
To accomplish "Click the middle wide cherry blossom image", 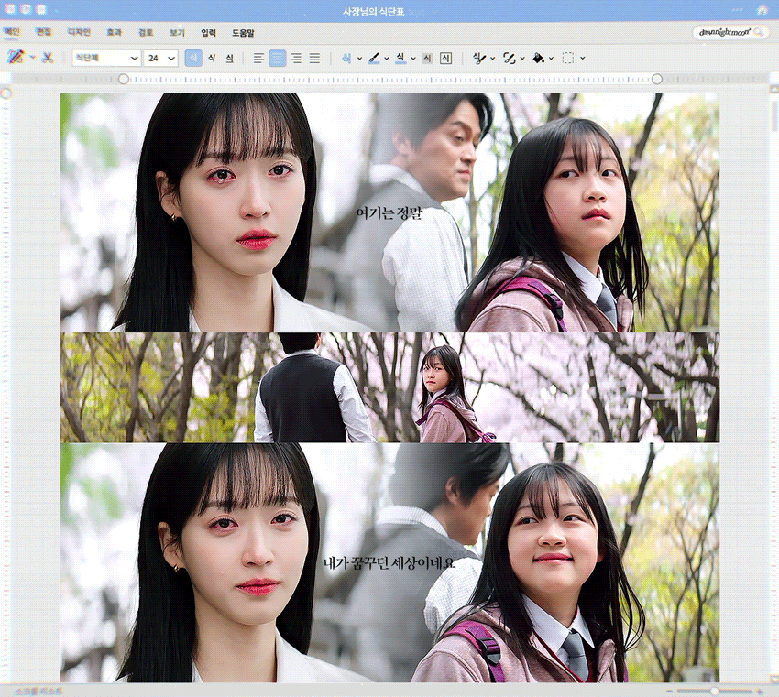I will pos(389,387).
